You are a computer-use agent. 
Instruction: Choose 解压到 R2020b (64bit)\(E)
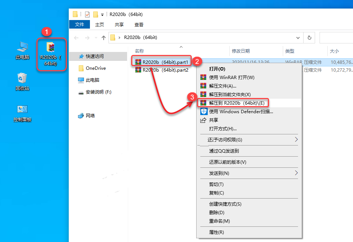(249, 103)
